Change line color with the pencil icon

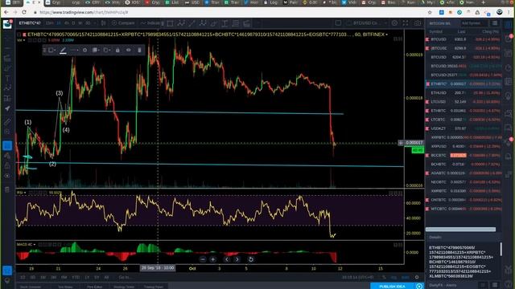coord(63,50)
